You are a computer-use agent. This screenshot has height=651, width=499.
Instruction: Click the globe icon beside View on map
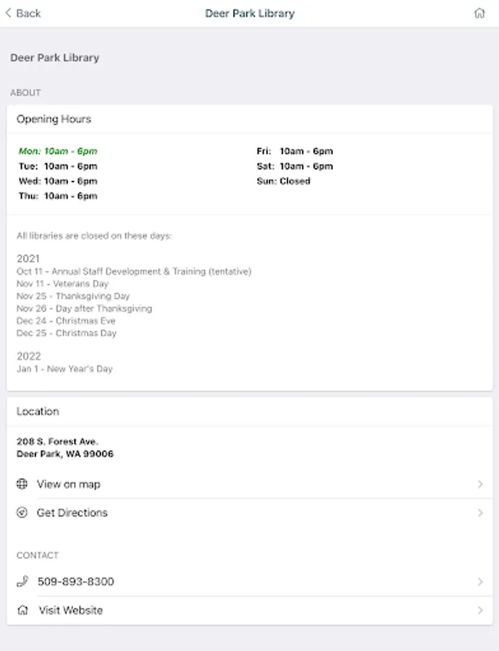[x=22, y=484]
